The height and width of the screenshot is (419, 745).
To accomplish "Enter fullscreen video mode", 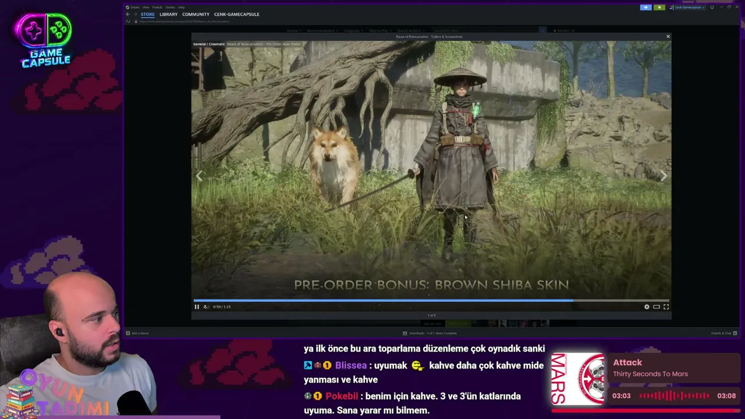I will pyautogui.click(x=666, y=307).
